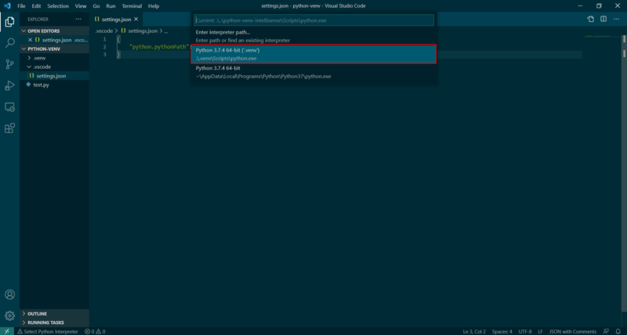The width and height of the screenshot is (627, 335).
Task: Open the Go menu
Action: pos(96,6)
